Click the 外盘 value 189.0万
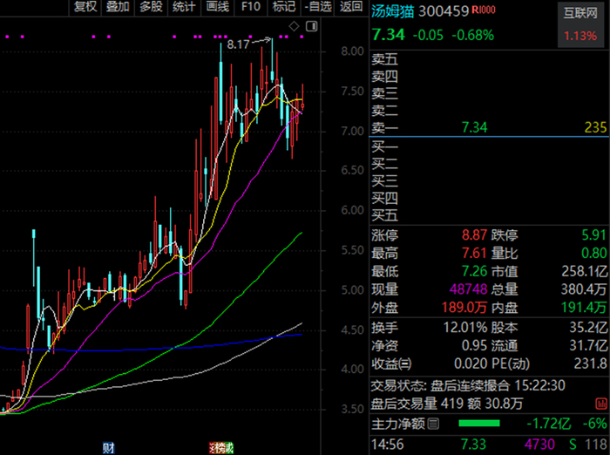The height and width of the screenshot is (455, 610). (x=464, y=308)
